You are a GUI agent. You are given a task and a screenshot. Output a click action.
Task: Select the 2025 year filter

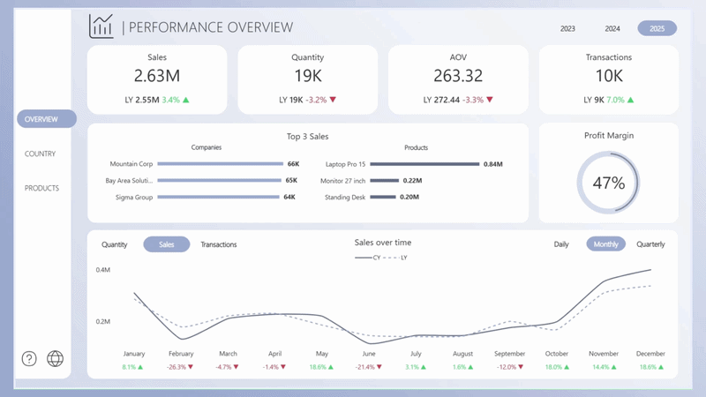tap(657, 28)
